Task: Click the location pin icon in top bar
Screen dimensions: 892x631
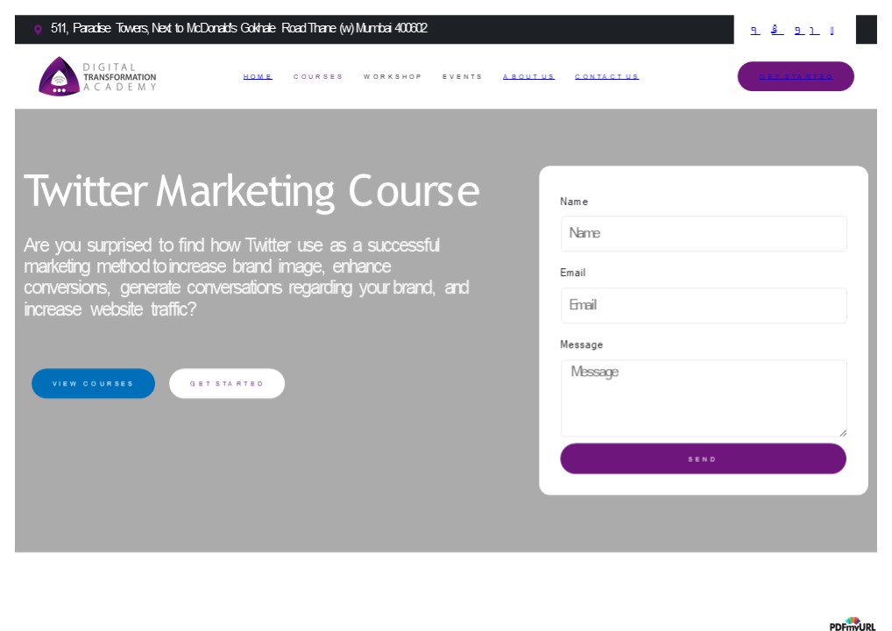Action: click(x=37, y=29)
